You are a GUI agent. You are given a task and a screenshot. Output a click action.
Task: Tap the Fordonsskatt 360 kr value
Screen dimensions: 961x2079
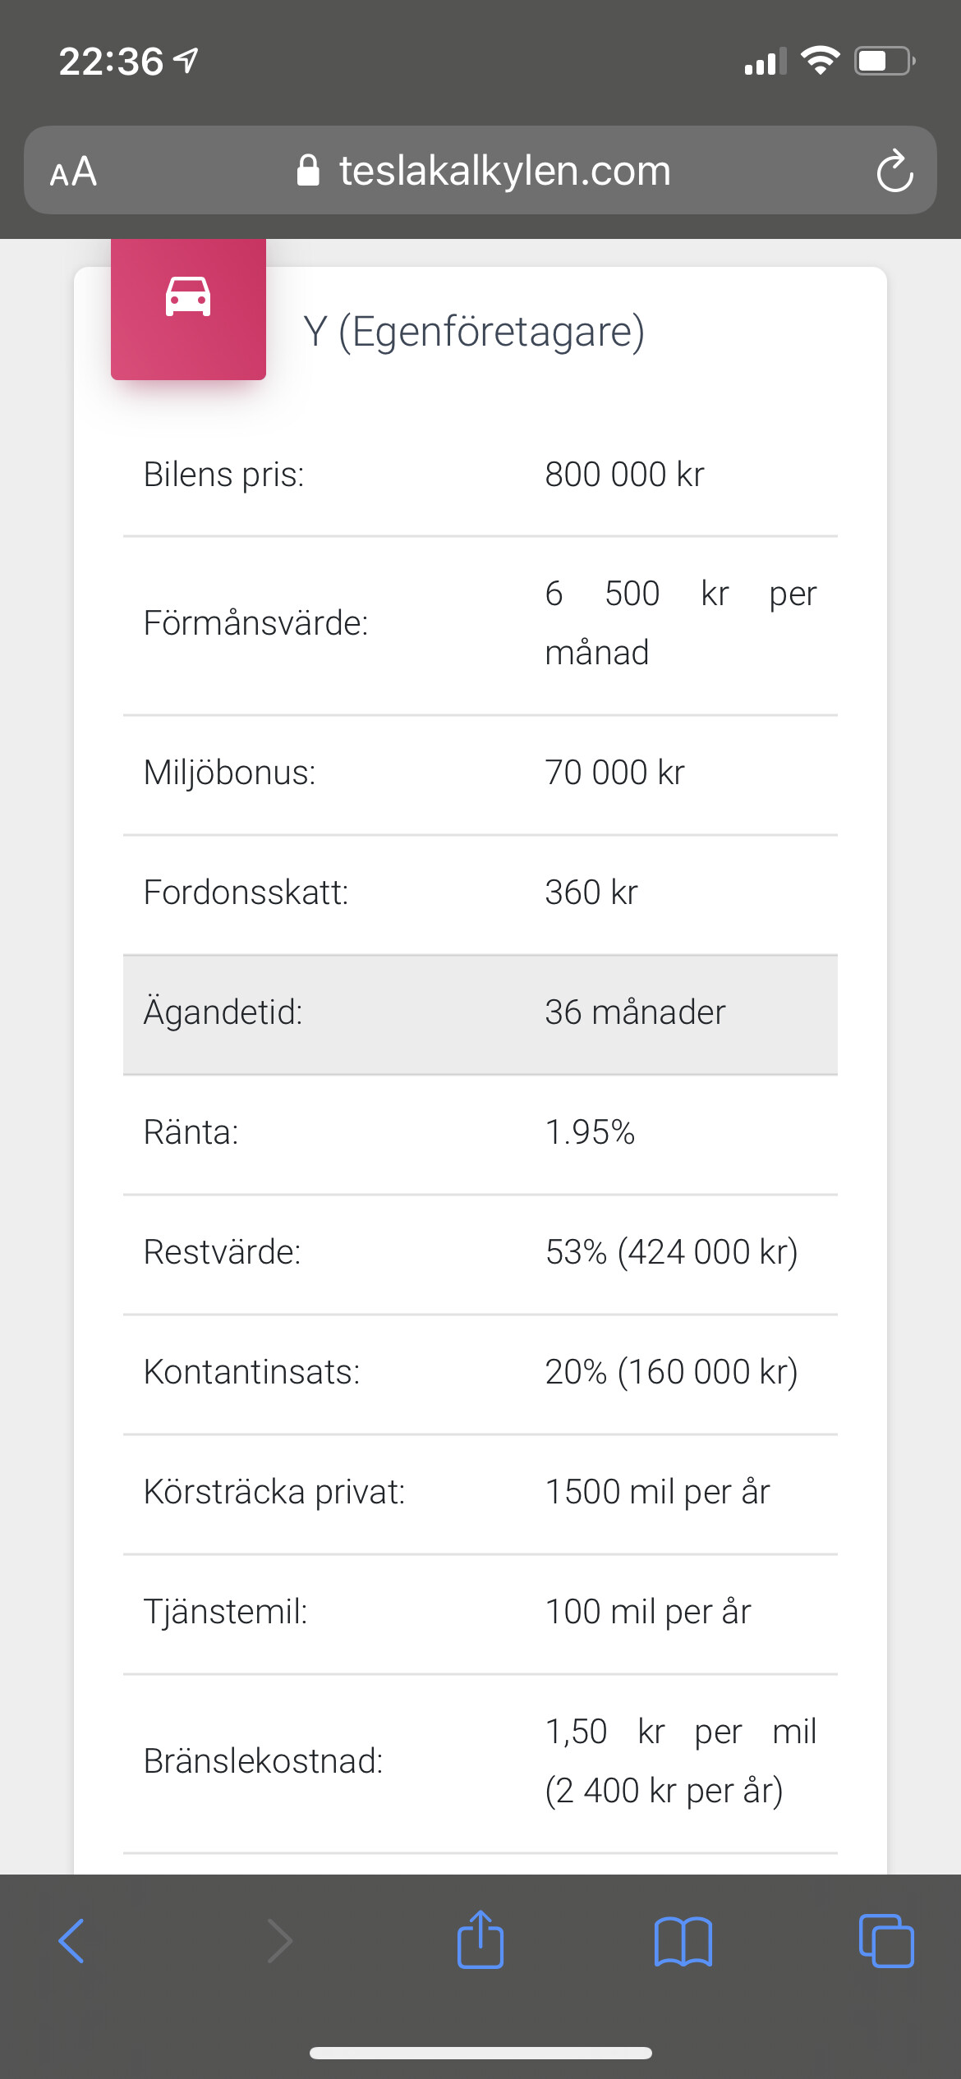pos(591,893)
